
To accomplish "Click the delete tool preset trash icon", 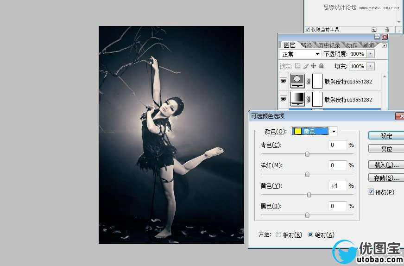I will click(x=387, y=30).
